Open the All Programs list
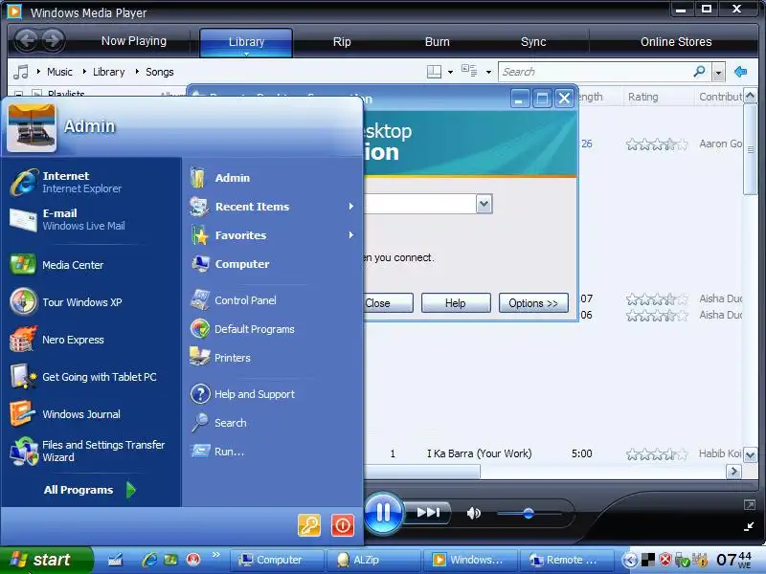The height and width of the screenshot is (574, 766). click(x=89, y=490)
